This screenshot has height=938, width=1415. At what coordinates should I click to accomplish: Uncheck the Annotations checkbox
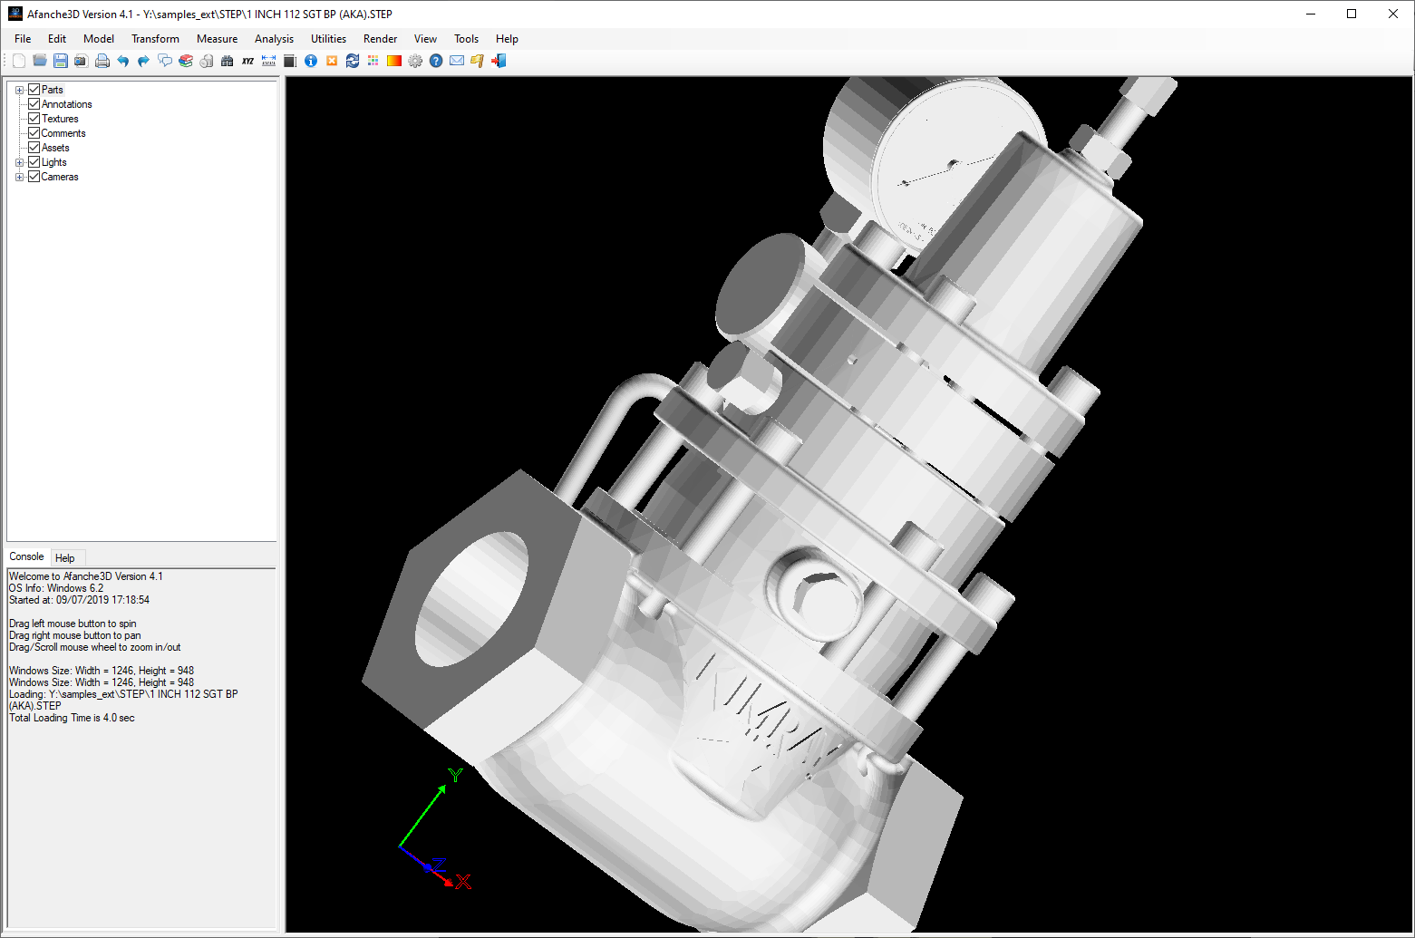(x=34, y=104)
